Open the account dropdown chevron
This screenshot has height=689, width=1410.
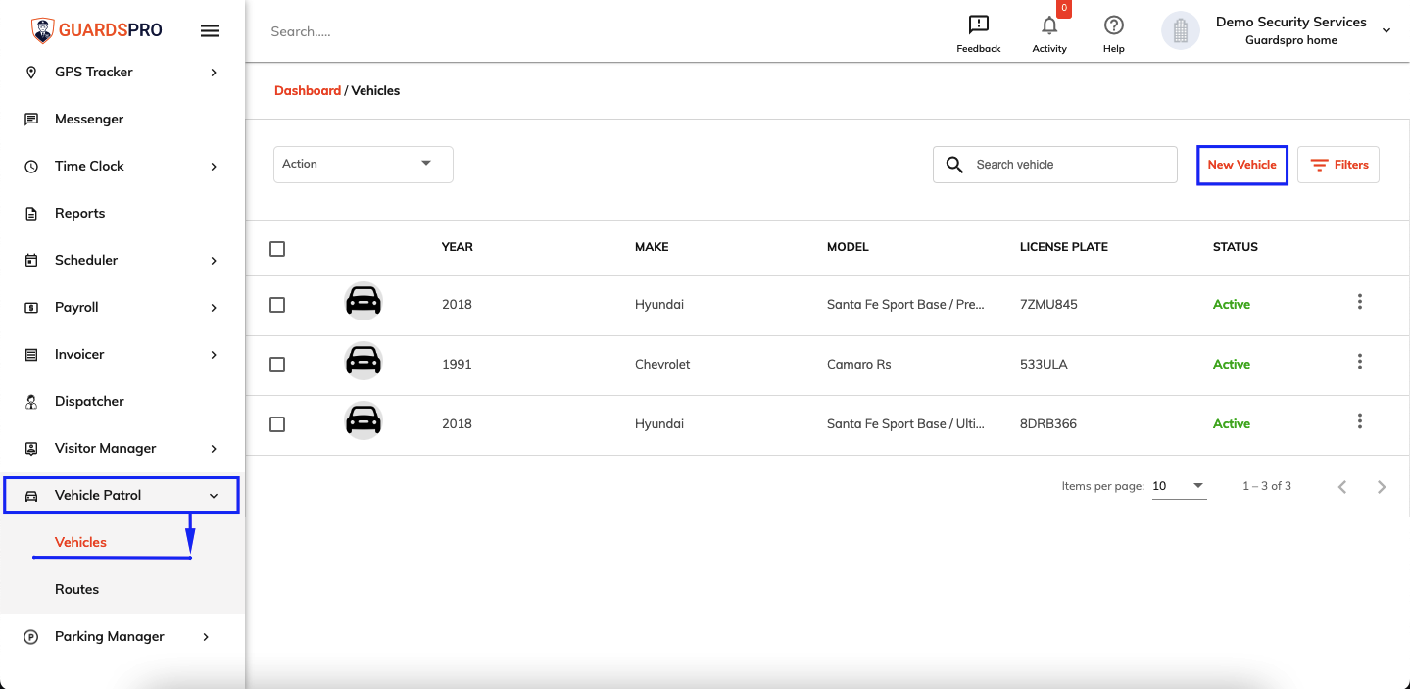(1386, 31)
